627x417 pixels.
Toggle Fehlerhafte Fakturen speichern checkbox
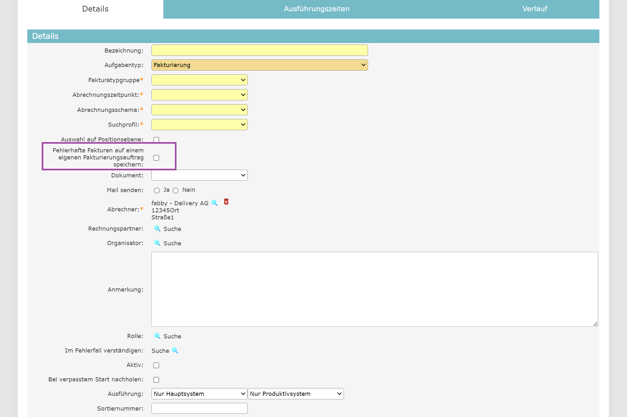(x=156, y=158)
